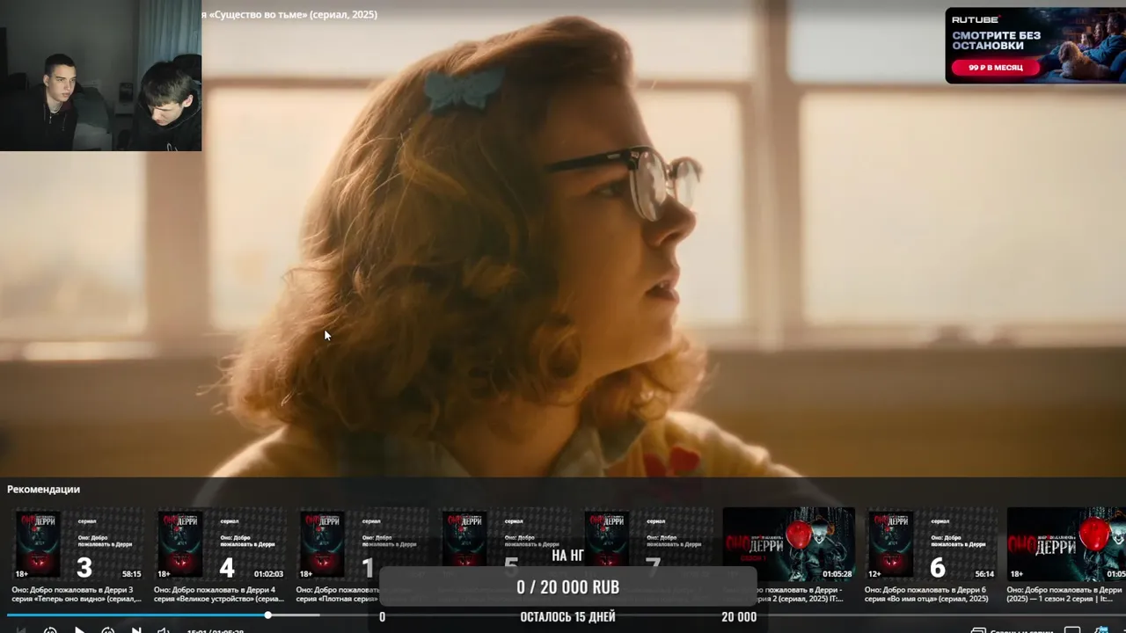Open thumbnail for Derry episode 4
The image size is (1126, 633).
(221, 543)
